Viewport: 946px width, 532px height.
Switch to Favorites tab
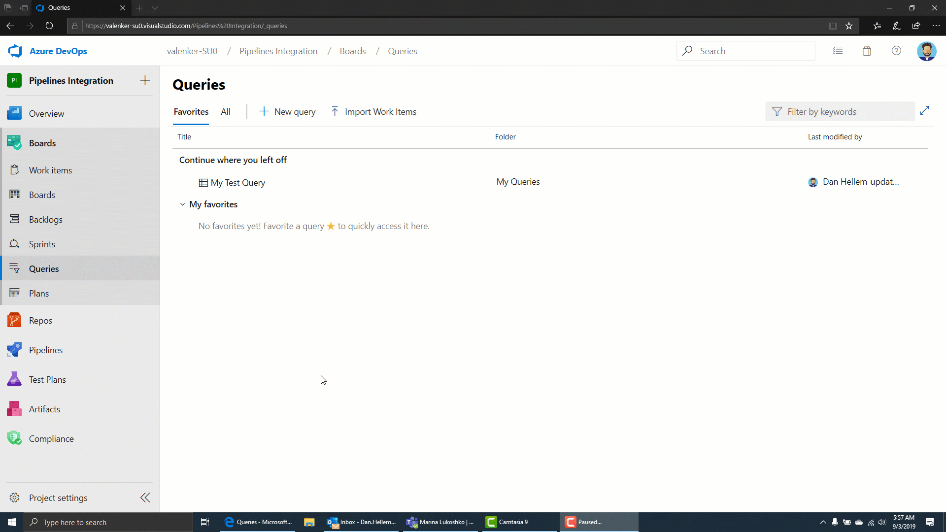coord(191,111)
